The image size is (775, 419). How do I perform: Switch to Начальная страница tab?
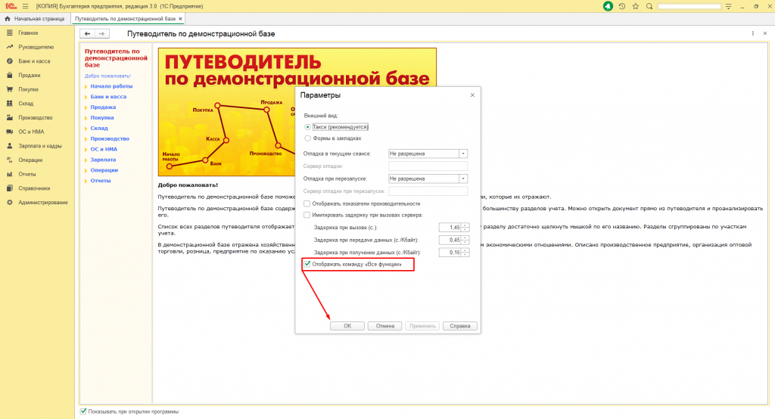36,19
